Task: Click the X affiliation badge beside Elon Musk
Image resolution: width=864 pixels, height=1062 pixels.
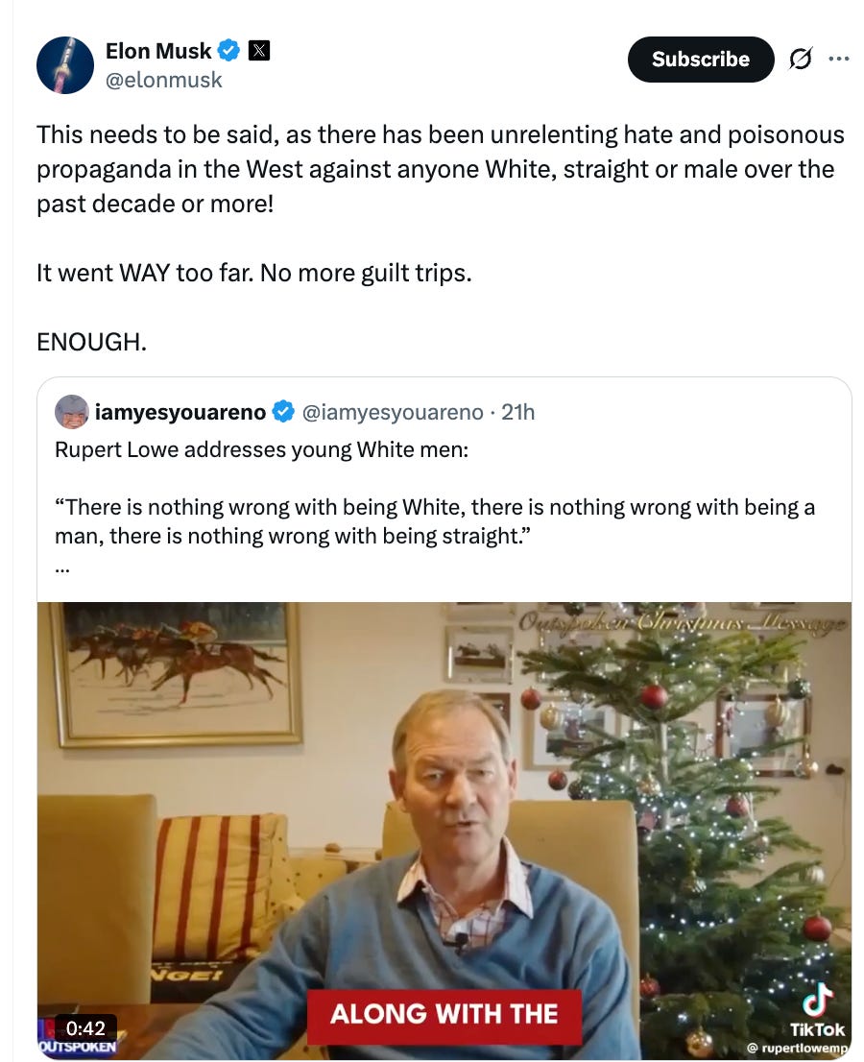Action: coord(259,50)
